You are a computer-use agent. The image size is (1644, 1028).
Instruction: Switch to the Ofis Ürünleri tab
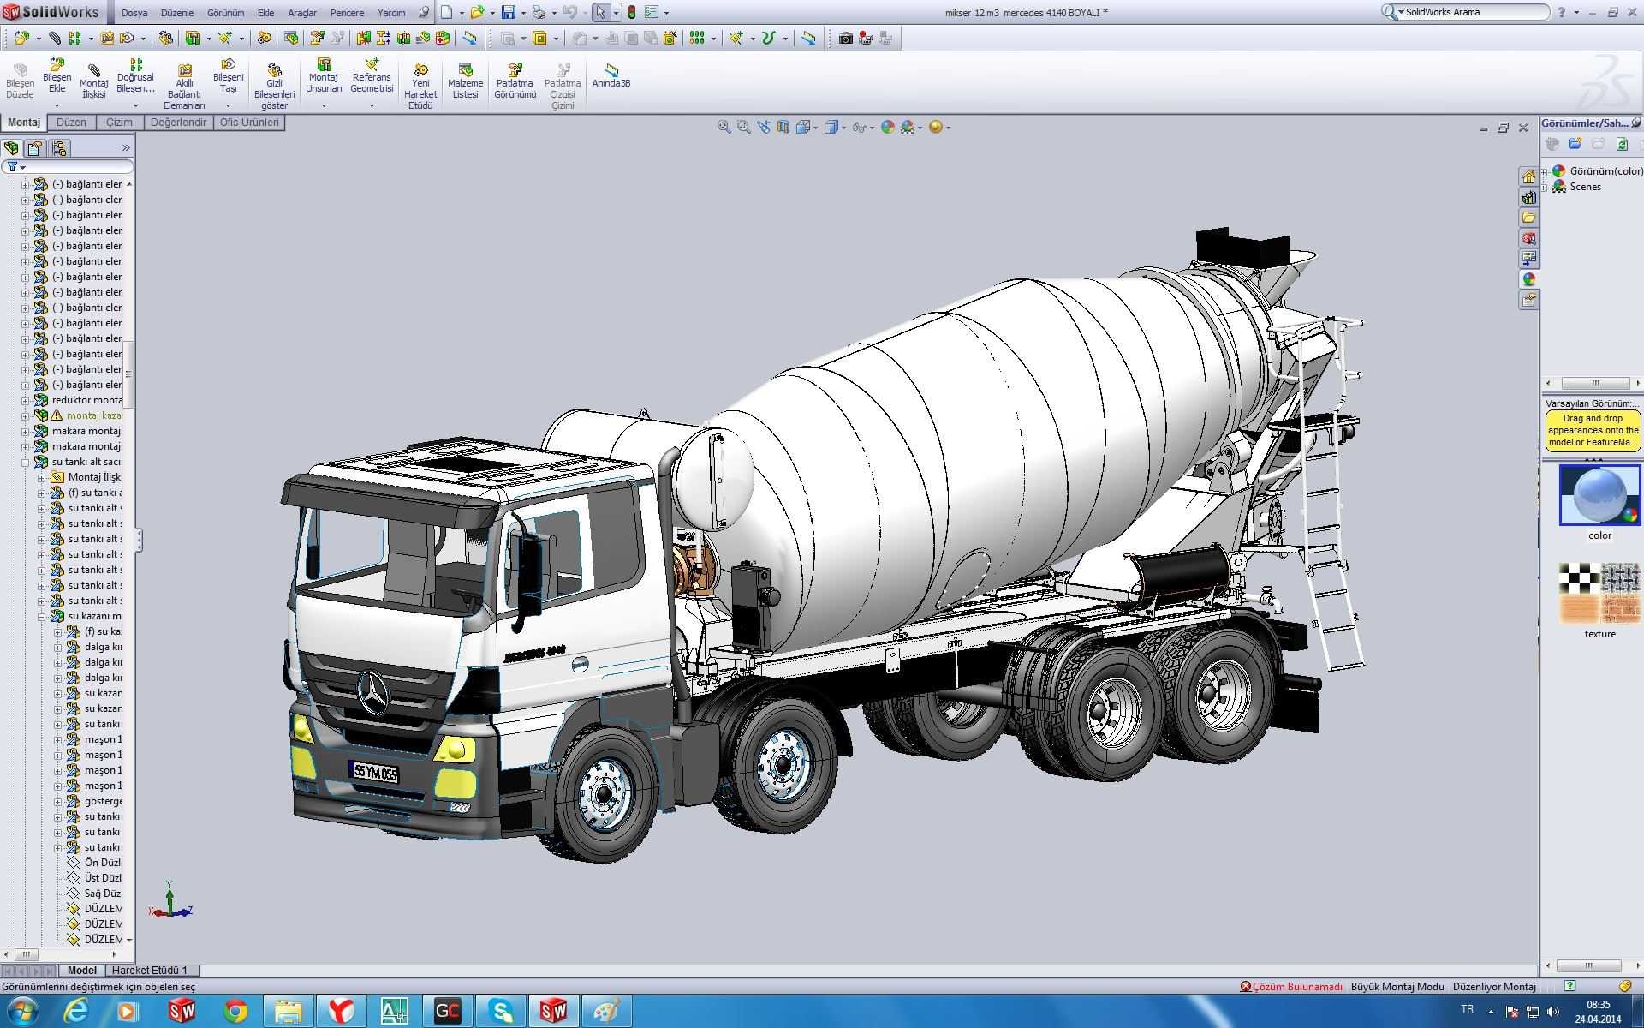tap(249, 123)
